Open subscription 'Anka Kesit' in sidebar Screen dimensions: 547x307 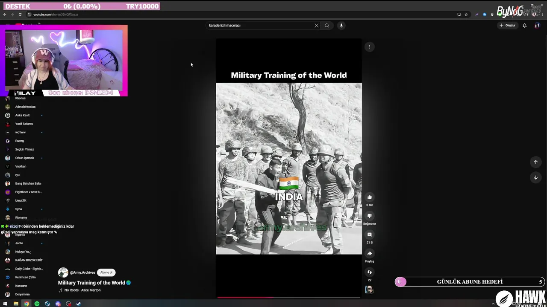pos(22,115)
